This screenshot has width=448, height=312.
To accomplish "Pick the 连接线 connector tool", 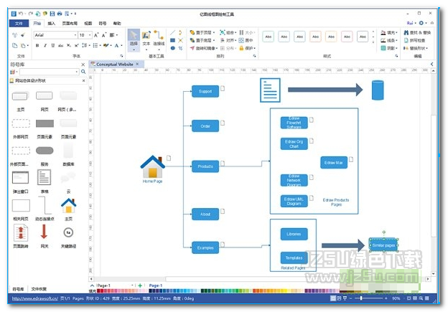I will pyautogui.click(x=159, y=38).
